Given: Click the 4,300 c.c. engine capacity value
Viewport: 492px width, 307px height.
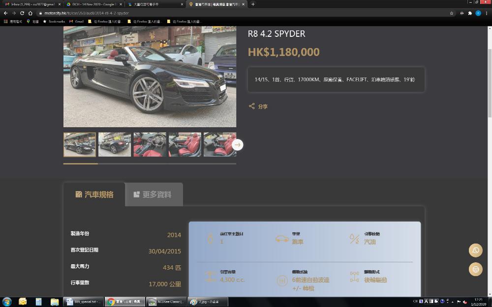Looking at the screenshot, I should (232, 280).
